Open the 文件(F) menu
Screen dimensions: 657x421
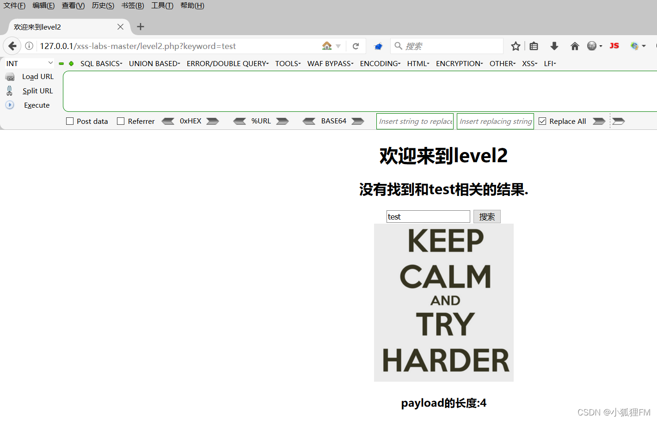click(x=14, y=6)
